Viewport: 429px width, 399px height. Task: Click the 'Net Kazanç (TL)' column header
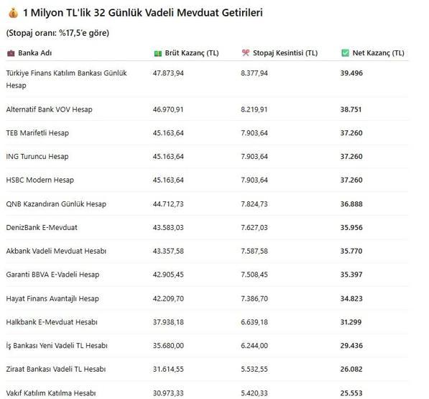378,53
